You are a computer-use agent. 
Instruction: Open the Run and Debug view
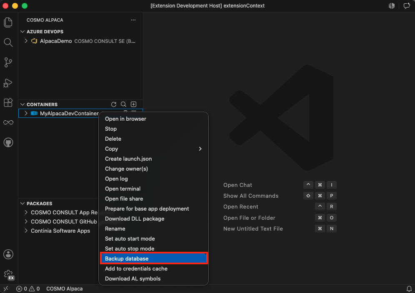(x=8, y=83)
